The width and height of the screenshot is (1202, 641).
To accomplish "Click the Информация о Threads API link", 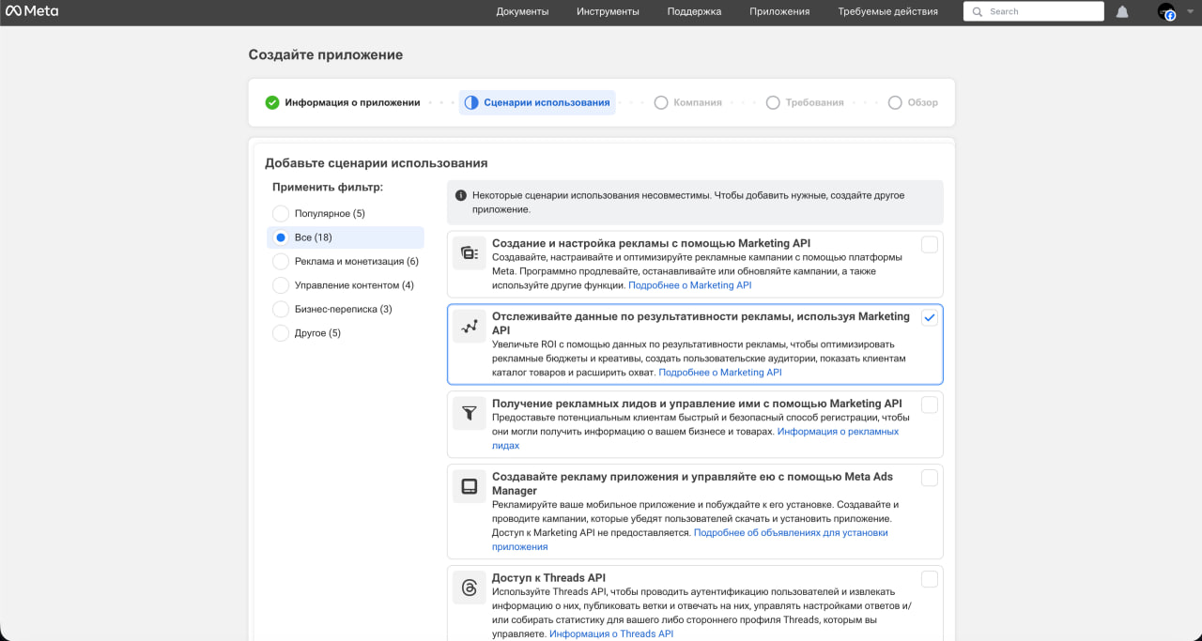I will coord(611,633).
